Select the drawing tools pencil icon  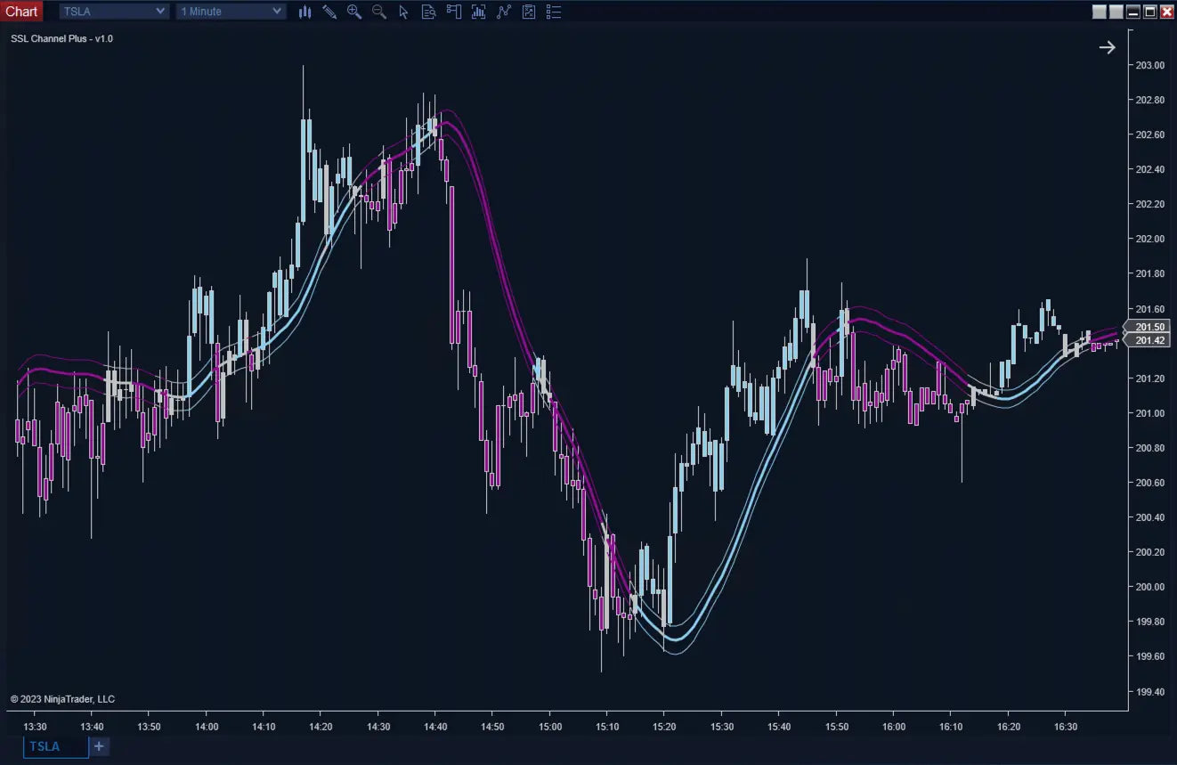[x=329, y=12]
